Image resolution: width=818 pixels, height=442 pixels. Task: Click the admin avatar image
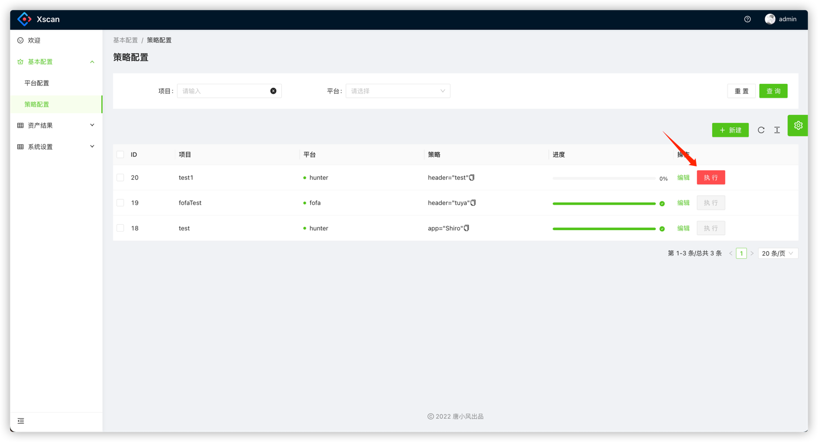(x=770, y=19)
